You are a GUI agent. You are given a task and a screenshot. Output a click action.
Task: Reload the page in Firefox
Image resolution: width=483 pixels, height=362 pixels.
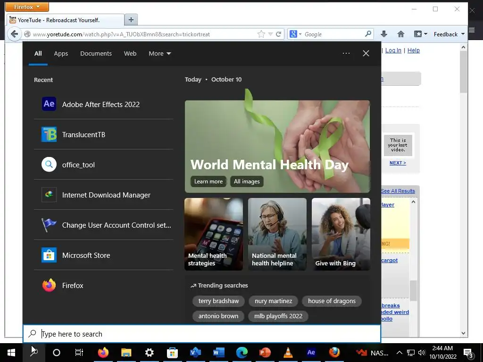278,34
